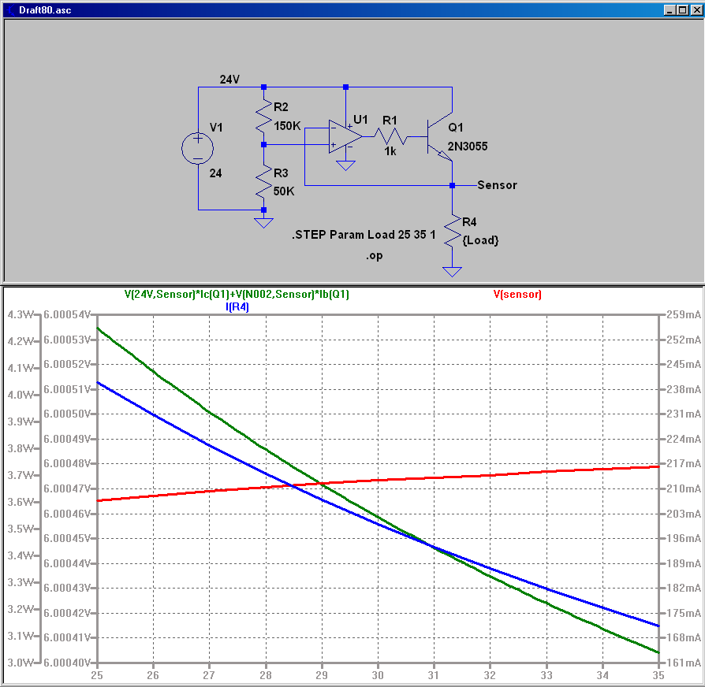Click the 2N3055 transistor model text

[468, 147]
